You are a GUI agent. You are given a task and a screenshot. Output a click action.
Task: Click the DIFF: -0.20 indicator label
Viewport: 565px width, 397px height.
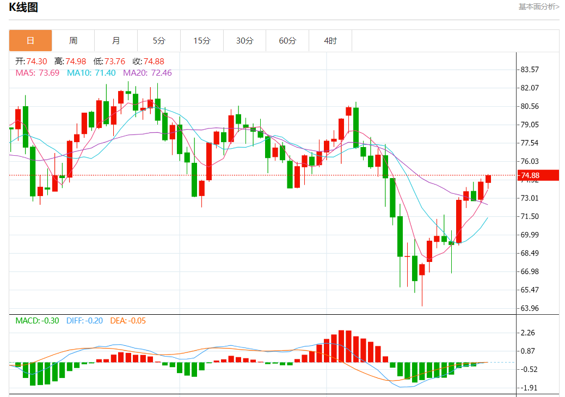point(85,321)
